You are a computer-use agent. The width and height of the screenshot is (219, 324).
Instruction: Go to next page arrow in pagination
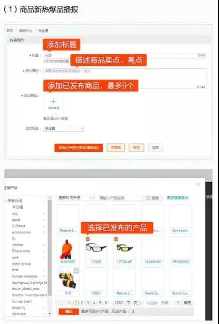click(134, 303)
